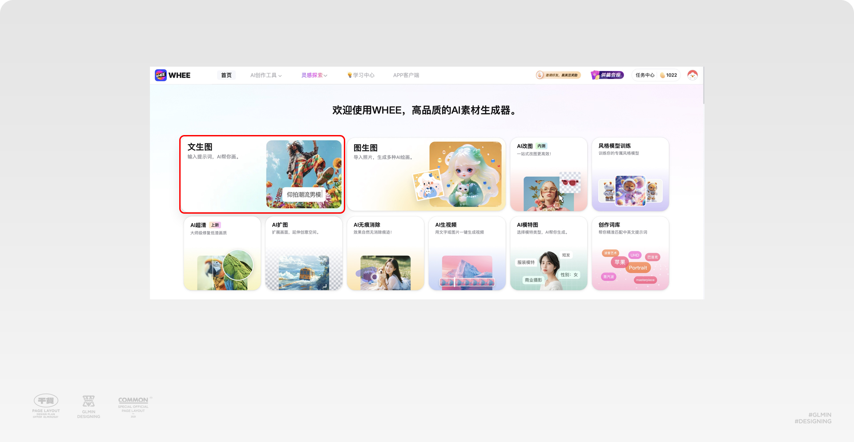
Task: Open 任务中心
Action: click(644, 75)
